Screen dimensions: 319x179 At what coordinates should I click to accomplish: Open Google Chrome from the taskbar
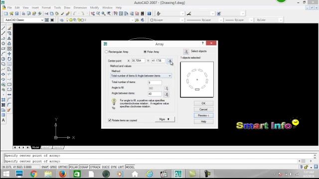tap(34, 174)
